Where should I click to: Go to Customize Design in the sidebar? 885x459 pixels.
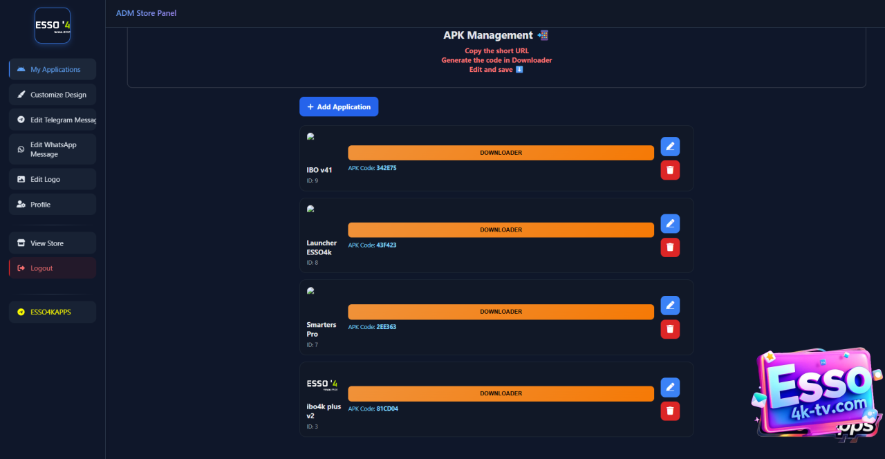(53, 95)
